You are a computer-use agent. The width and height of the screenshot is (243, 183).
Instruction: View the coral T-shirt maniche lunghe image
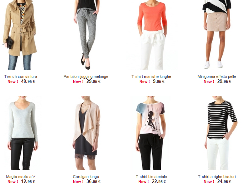tap(152, 35)
